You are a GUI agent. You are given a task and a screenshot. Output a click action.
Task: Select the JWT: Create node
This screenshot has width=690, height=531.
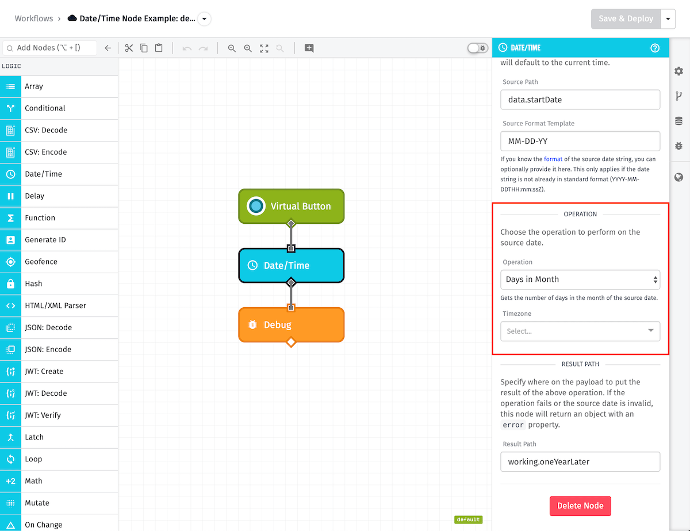(x=59, y=371)
